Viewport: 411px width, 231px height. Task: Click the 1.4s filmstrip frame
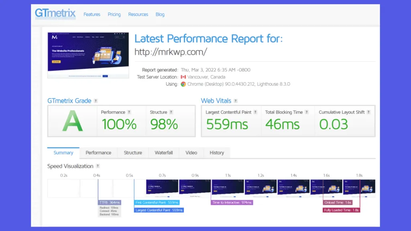coord(293,188)
